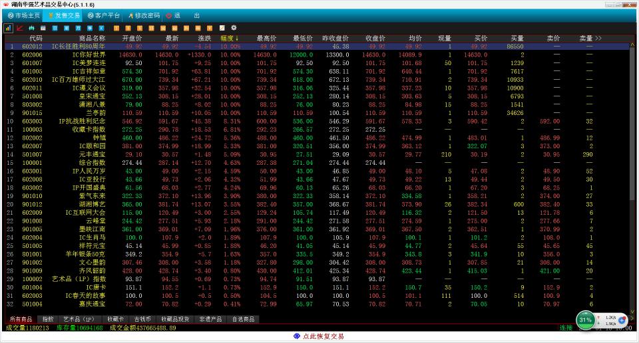Open the green candlestick chart icon

[x=31, y=28]
